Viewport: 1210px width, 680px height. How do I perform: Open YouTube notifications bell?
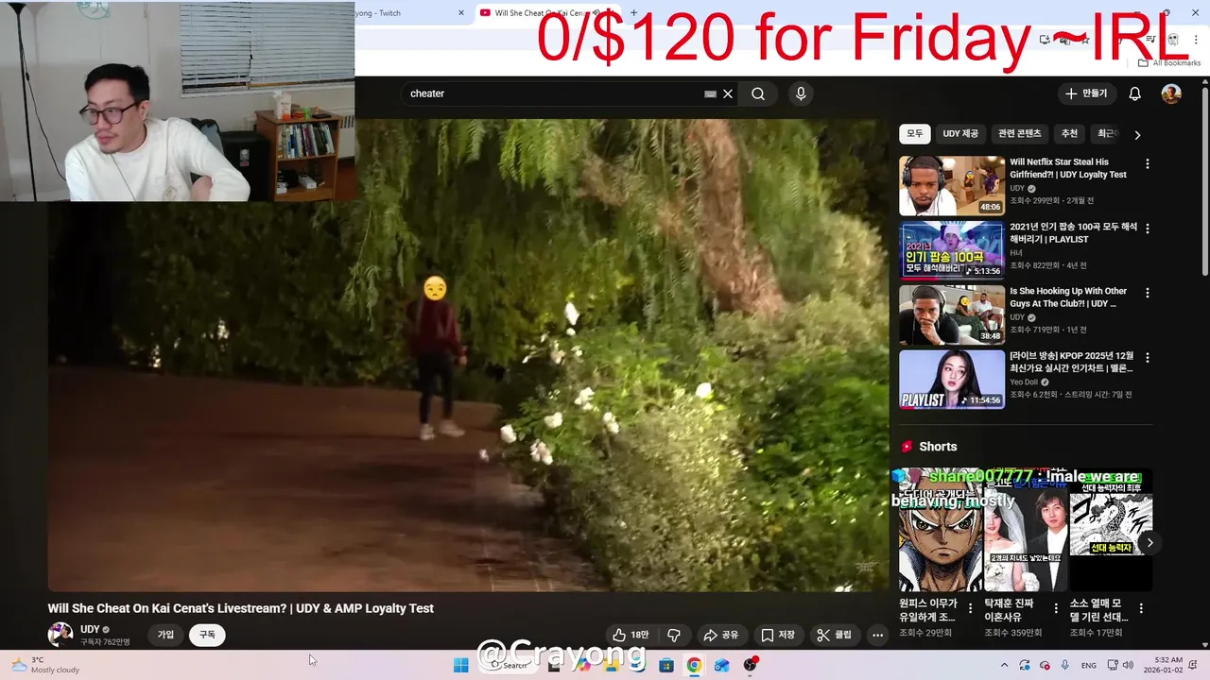[x=1135, y=93]
